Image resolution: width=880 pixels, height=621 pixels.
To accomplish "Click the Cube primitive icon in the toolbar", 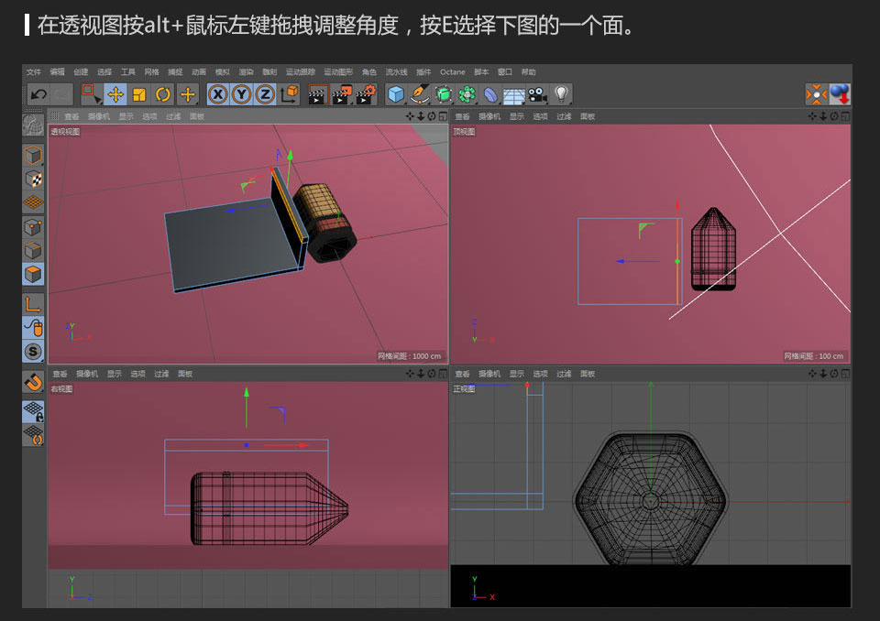I will pyautogui.click(x=395, y=94).
